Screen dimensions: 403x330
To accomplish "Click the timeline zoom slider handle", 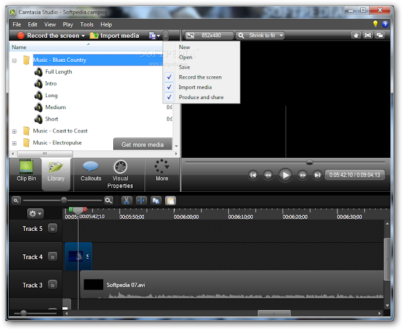I will pyautogui.click(x=64, y=200).
